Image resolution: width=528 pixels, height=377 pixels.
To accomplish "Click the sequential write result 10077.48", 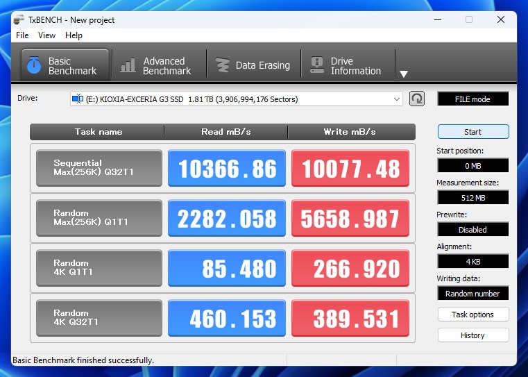I will pyautogui.click(x=350, y=168).
